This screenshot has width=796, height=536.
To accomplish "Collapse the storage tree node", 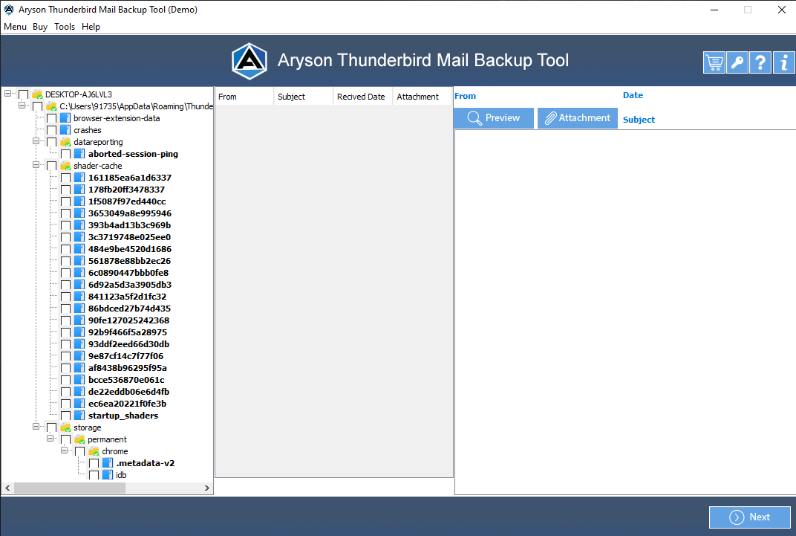I will coord(36,426).
